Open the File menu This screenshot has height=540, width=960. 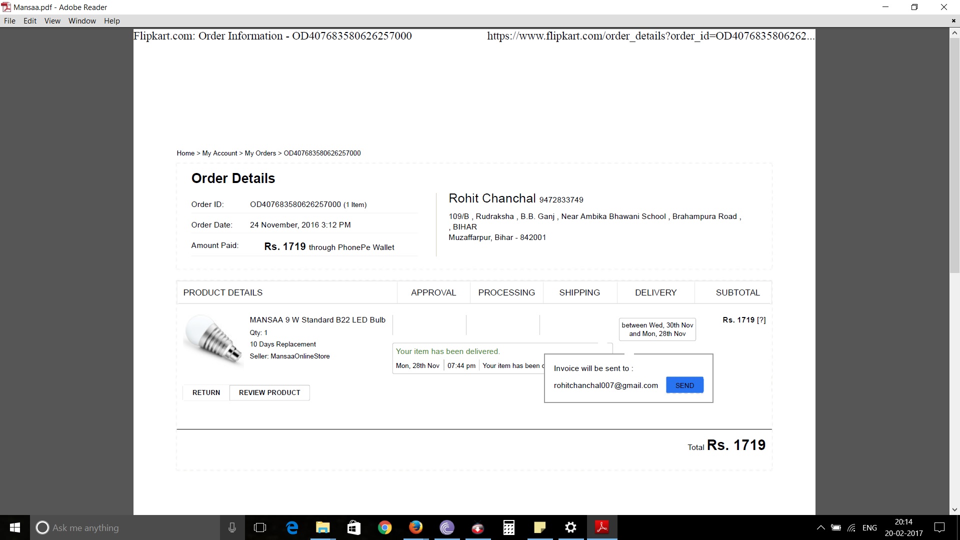click(x=9, y=20)
